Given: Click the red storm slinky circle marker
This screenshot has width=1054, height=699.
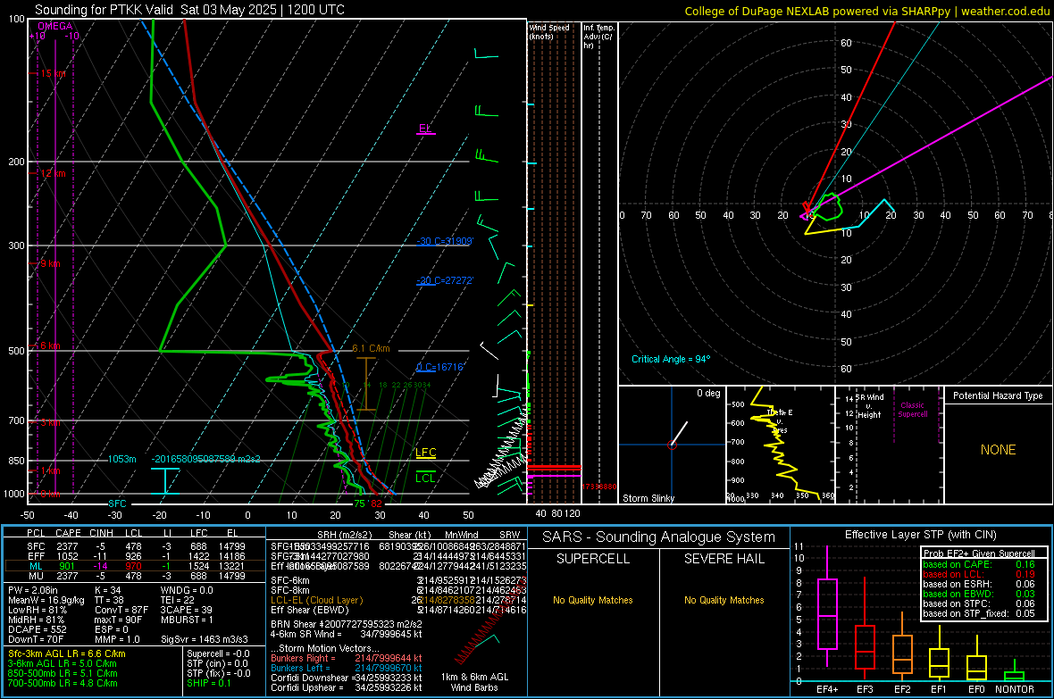Looking at the screenshot, I should click(x=672, y=445).
